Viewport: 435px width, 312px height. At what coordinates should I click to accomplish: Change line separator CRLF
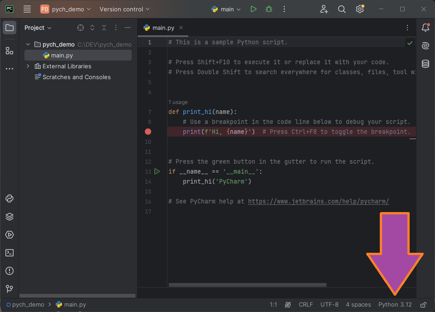tap(306, 305)
